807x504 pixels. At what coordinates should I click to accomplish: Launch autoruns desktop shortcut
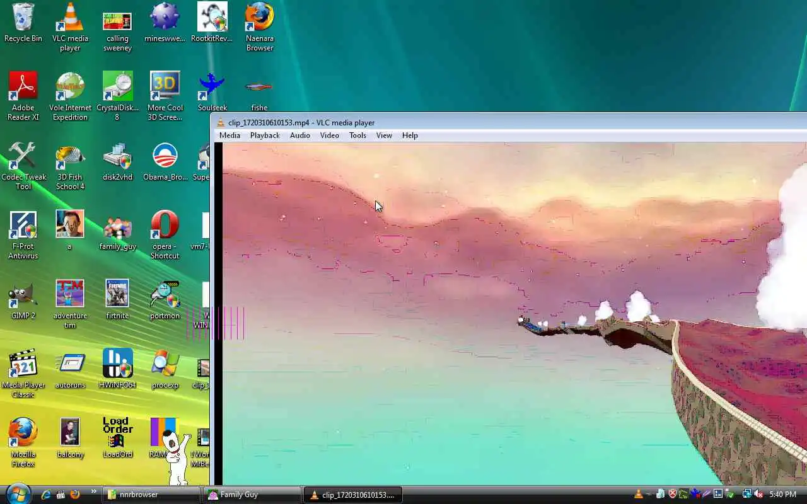[70, 370]
